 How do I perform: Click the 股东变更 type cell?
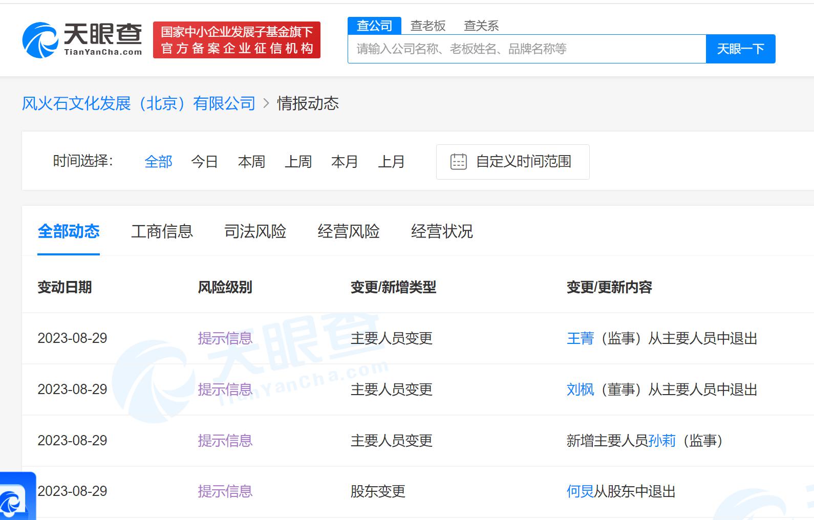[x=378, y=491]
